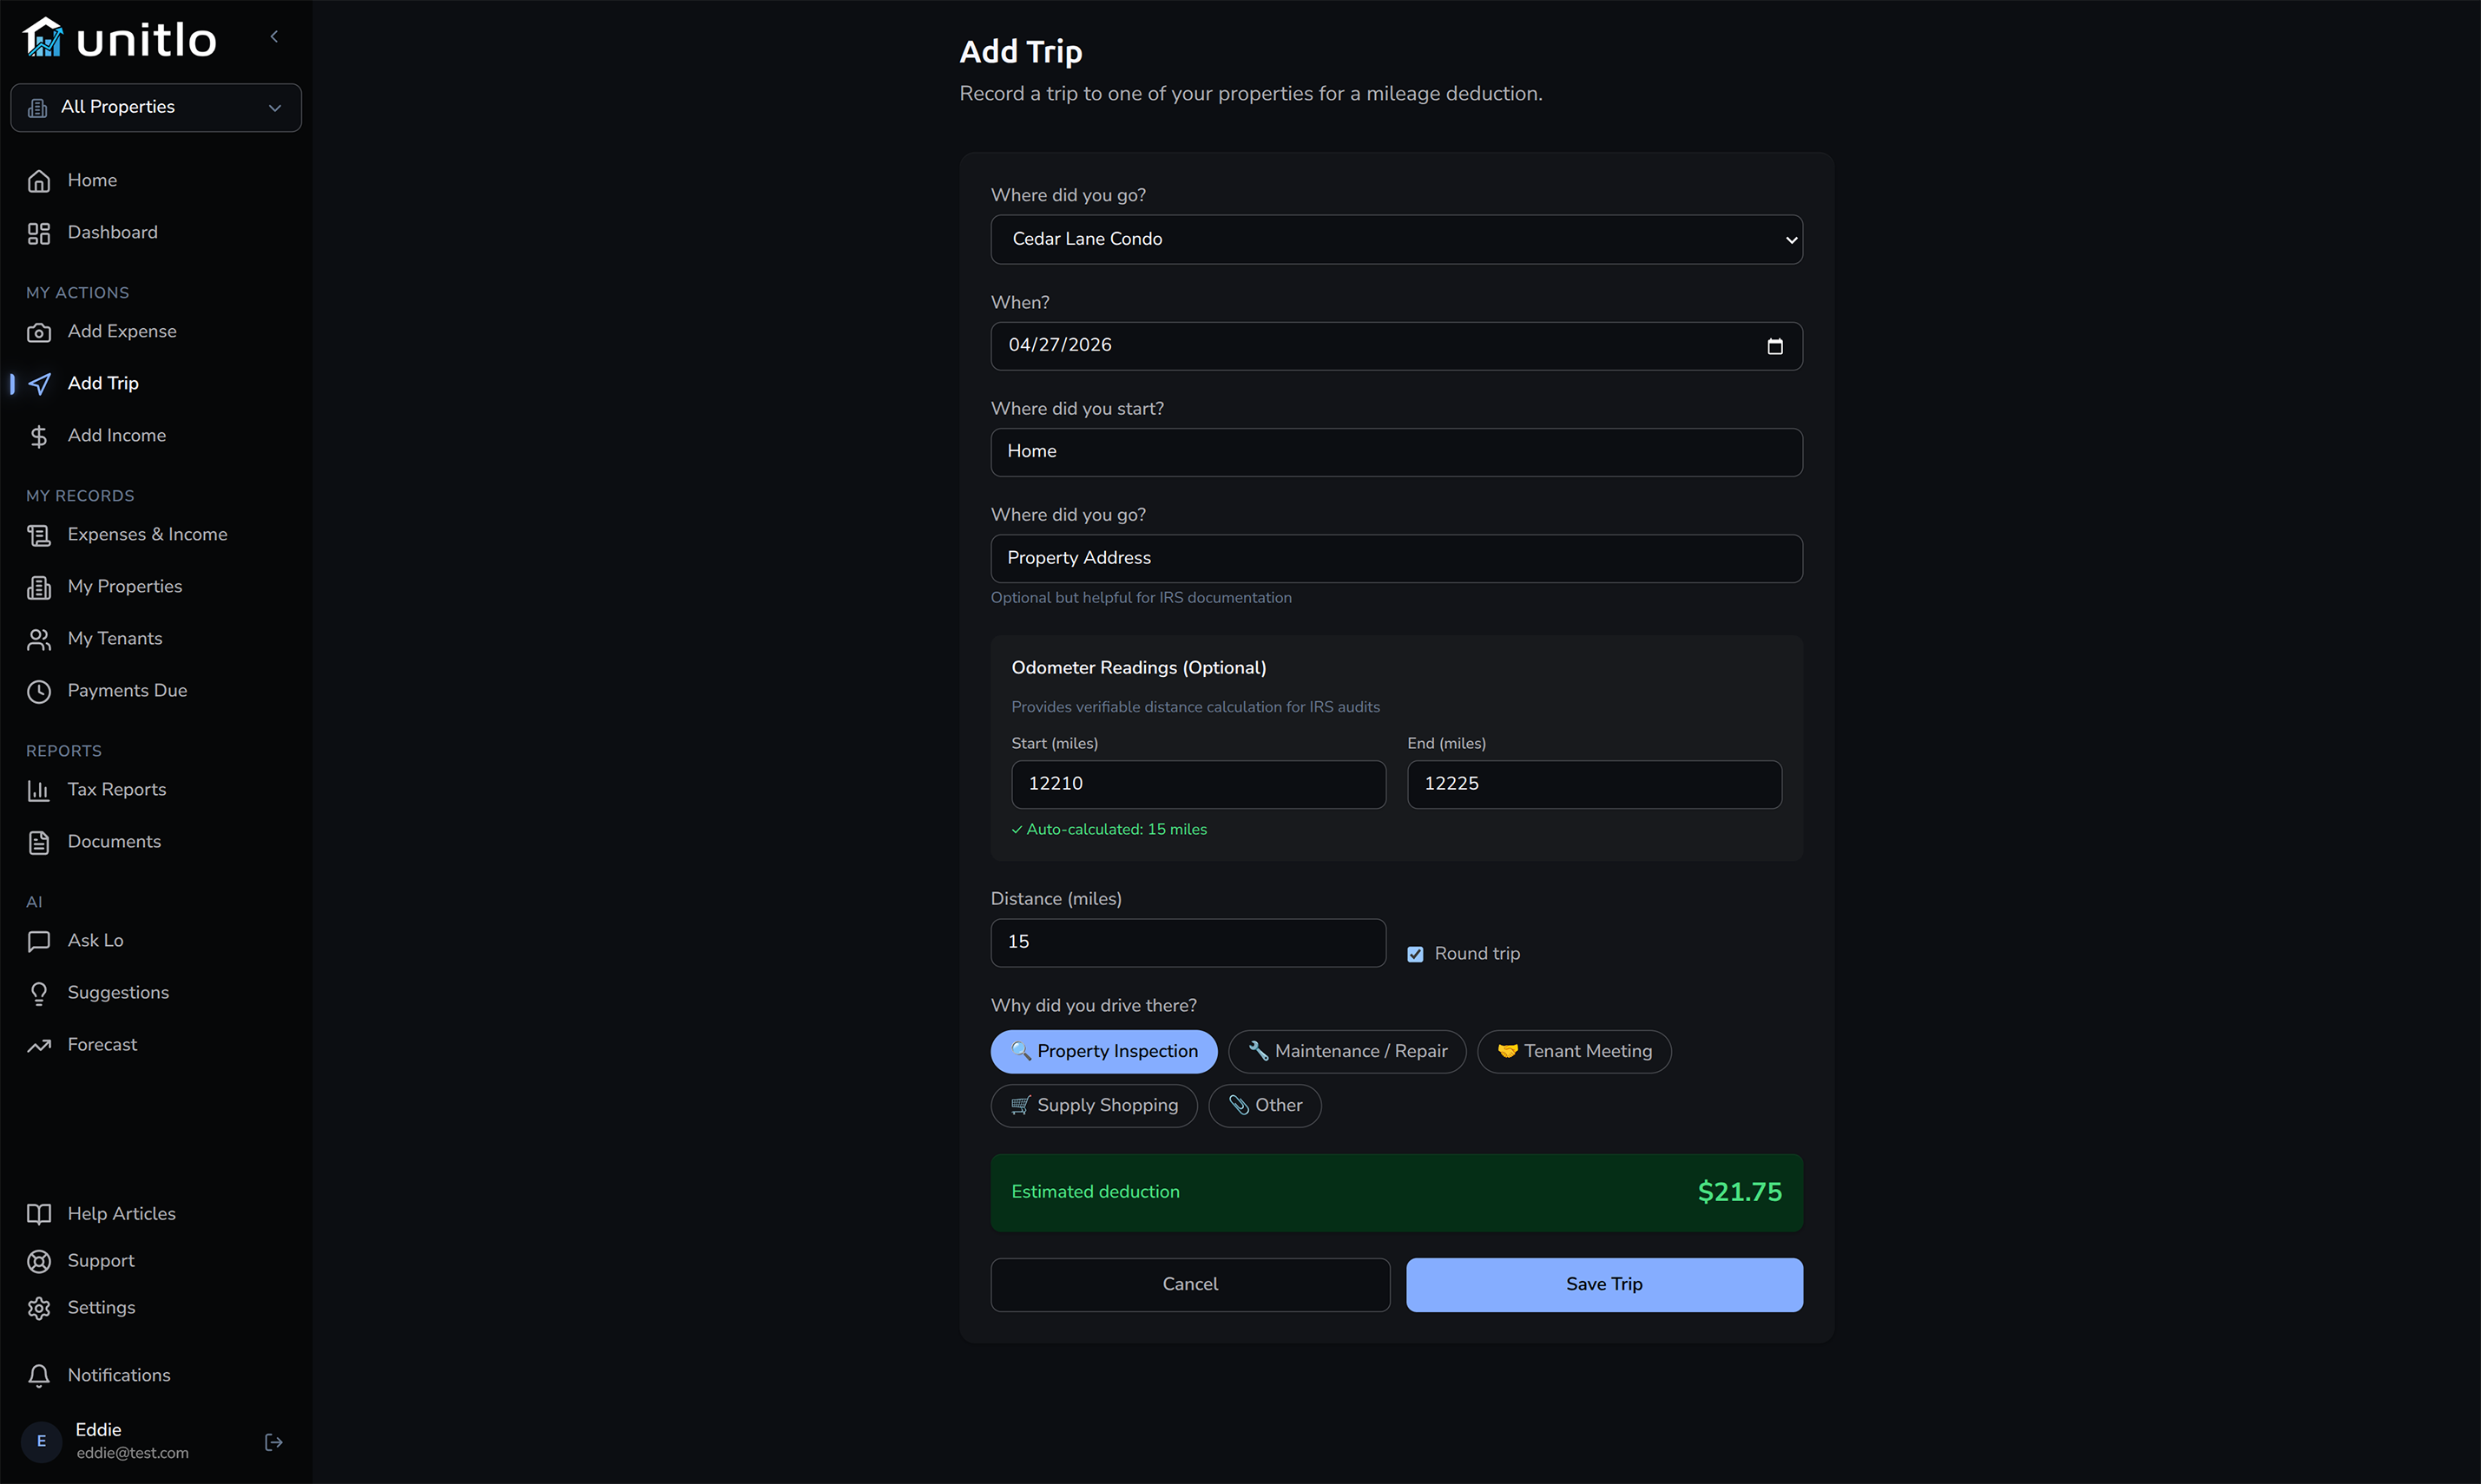Click the logout icon beside Eddie

273,1441
